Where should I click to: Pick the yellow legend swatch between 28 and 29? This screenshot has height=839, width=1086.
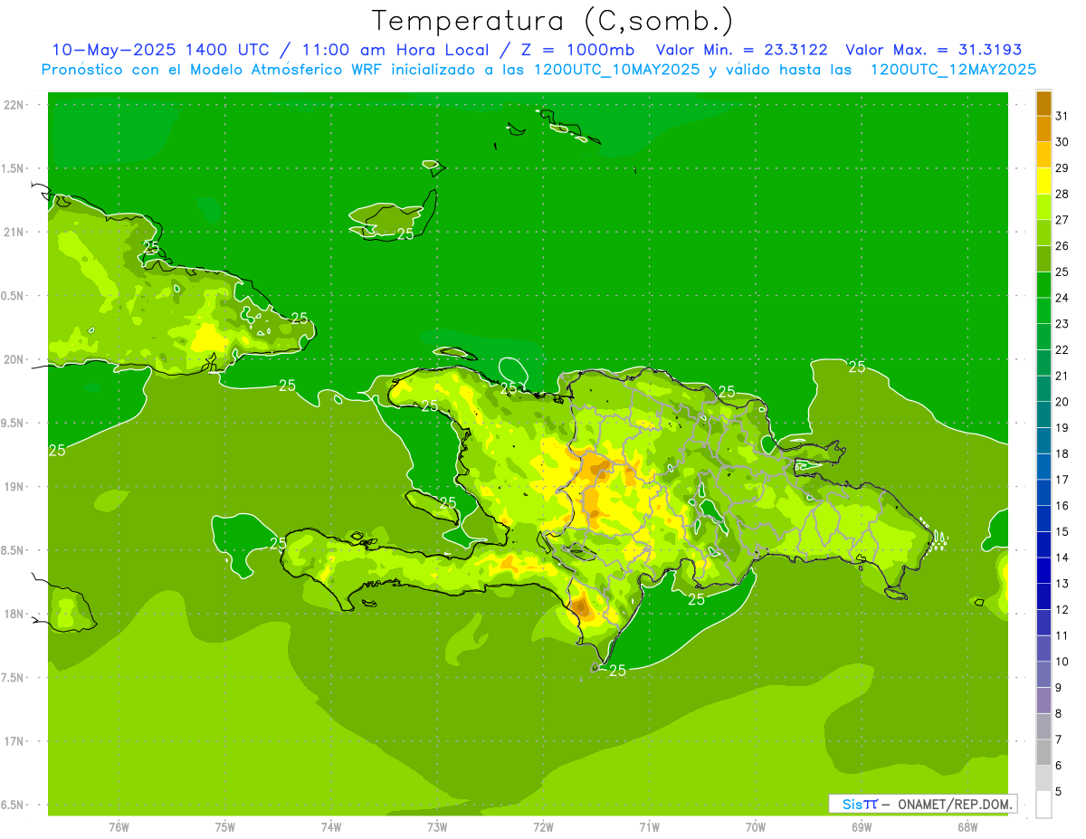pos(1043,181)
